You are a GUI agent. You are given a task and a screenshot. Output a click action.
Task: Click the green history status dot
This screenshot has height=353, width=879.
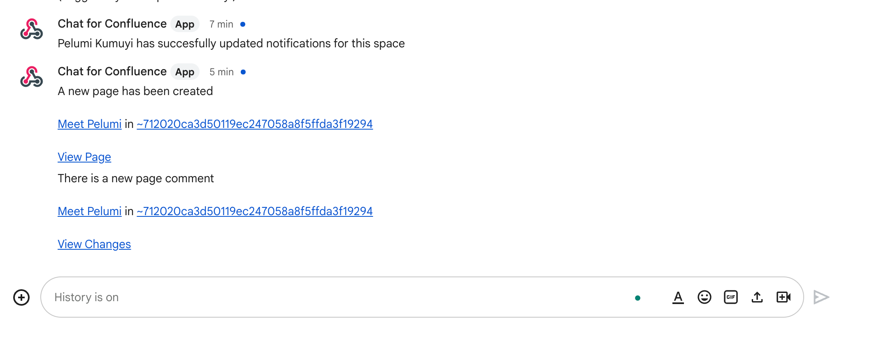(638, 297)
